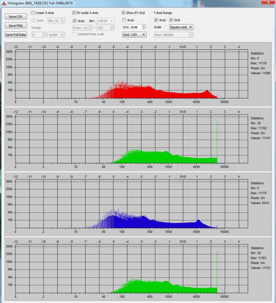Screen dimensions: 276x303
Task: Check the Update linear scale box
Action: click(75, 34)
